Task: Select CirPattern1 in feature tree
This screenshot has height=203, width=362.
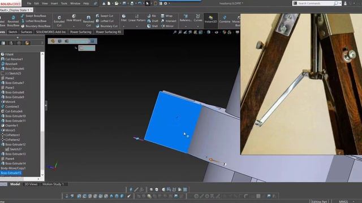Action: [11, 135]
